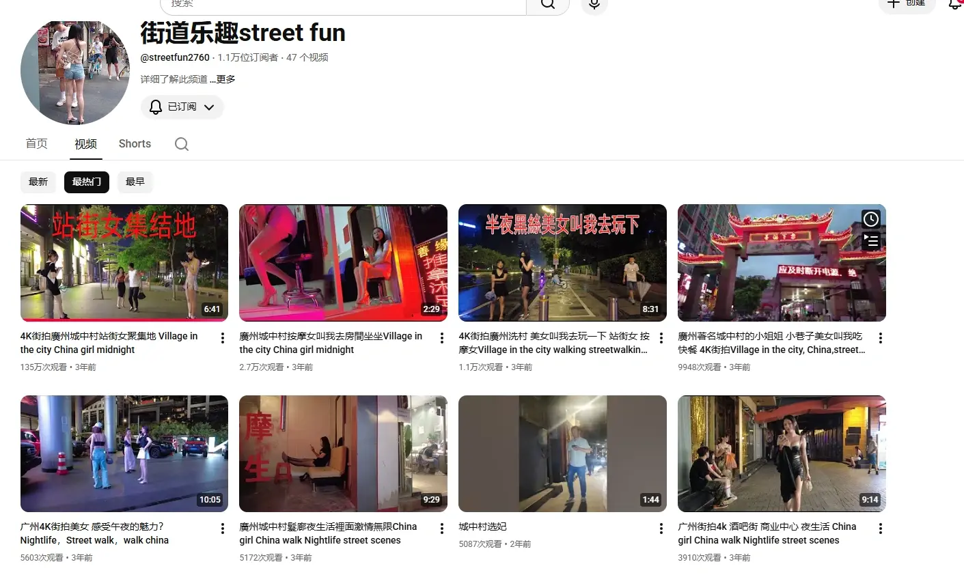Click the Watch Later clock icon on thumbnail

tap(870, 219)
